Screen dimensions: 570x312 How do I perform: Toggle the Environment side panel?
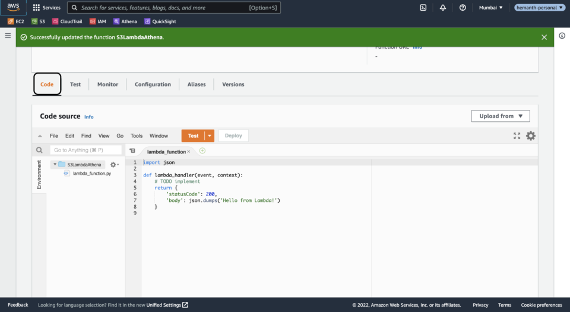(x=39, y=175)
